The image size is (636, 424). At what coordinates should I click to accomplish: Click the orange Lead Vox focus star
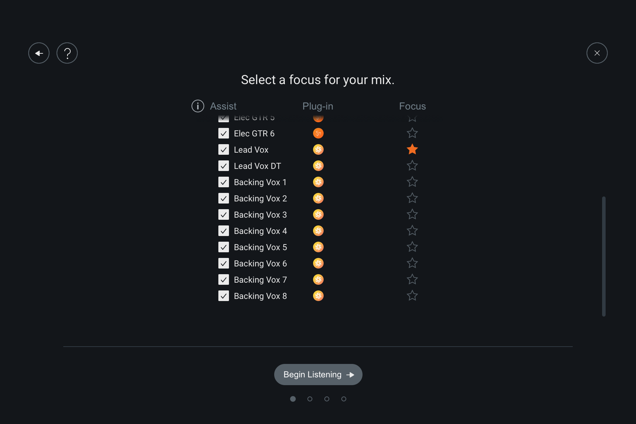coord(412,149)
